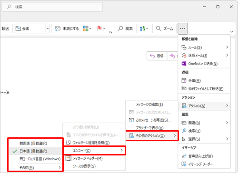
Task: Select メッセージの編集(E)
Action: [152, 105]
